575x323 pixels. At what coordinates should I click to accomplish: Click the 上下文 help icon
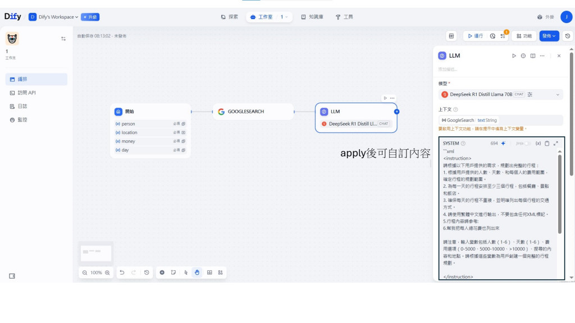point(456,109)
